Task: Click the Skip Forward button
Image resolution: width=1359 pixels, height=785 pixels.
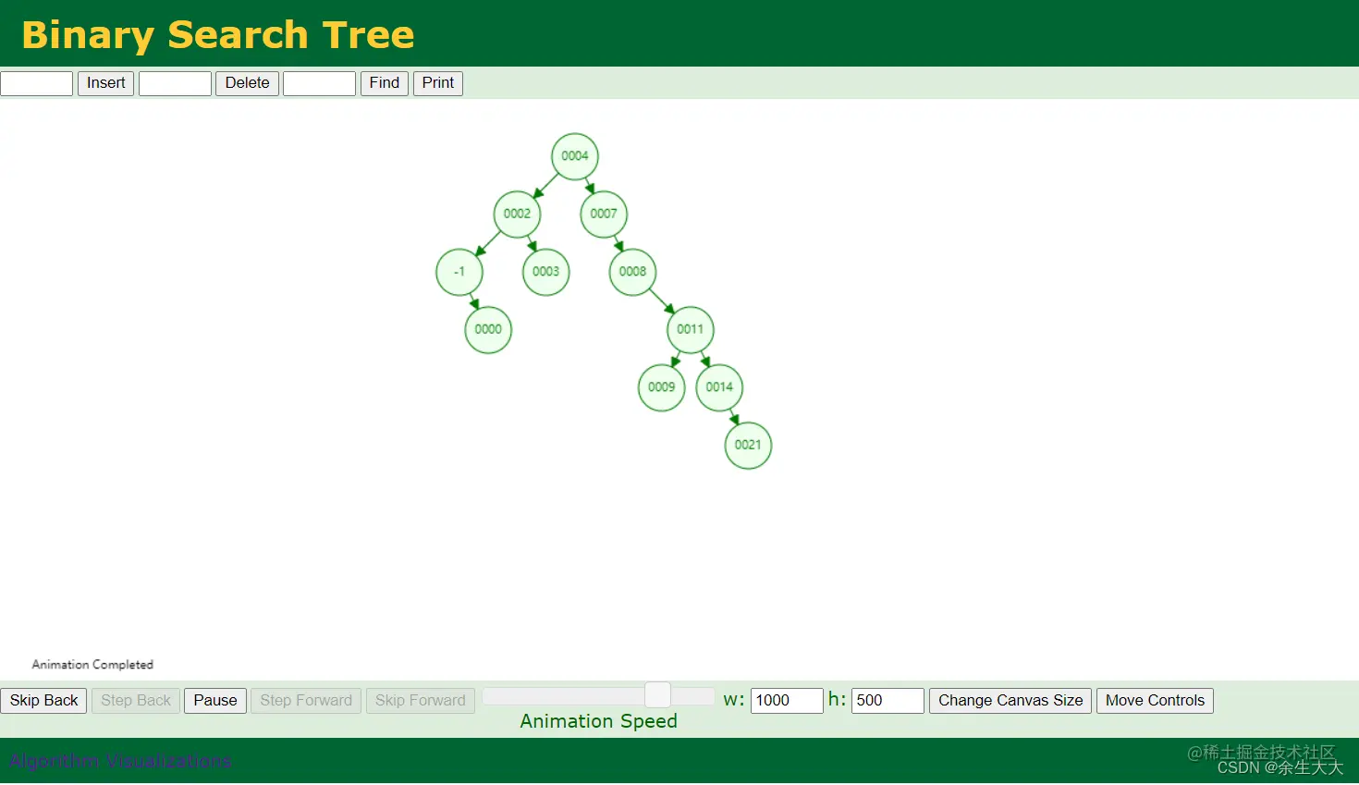Action: click(x=421, y=701)
